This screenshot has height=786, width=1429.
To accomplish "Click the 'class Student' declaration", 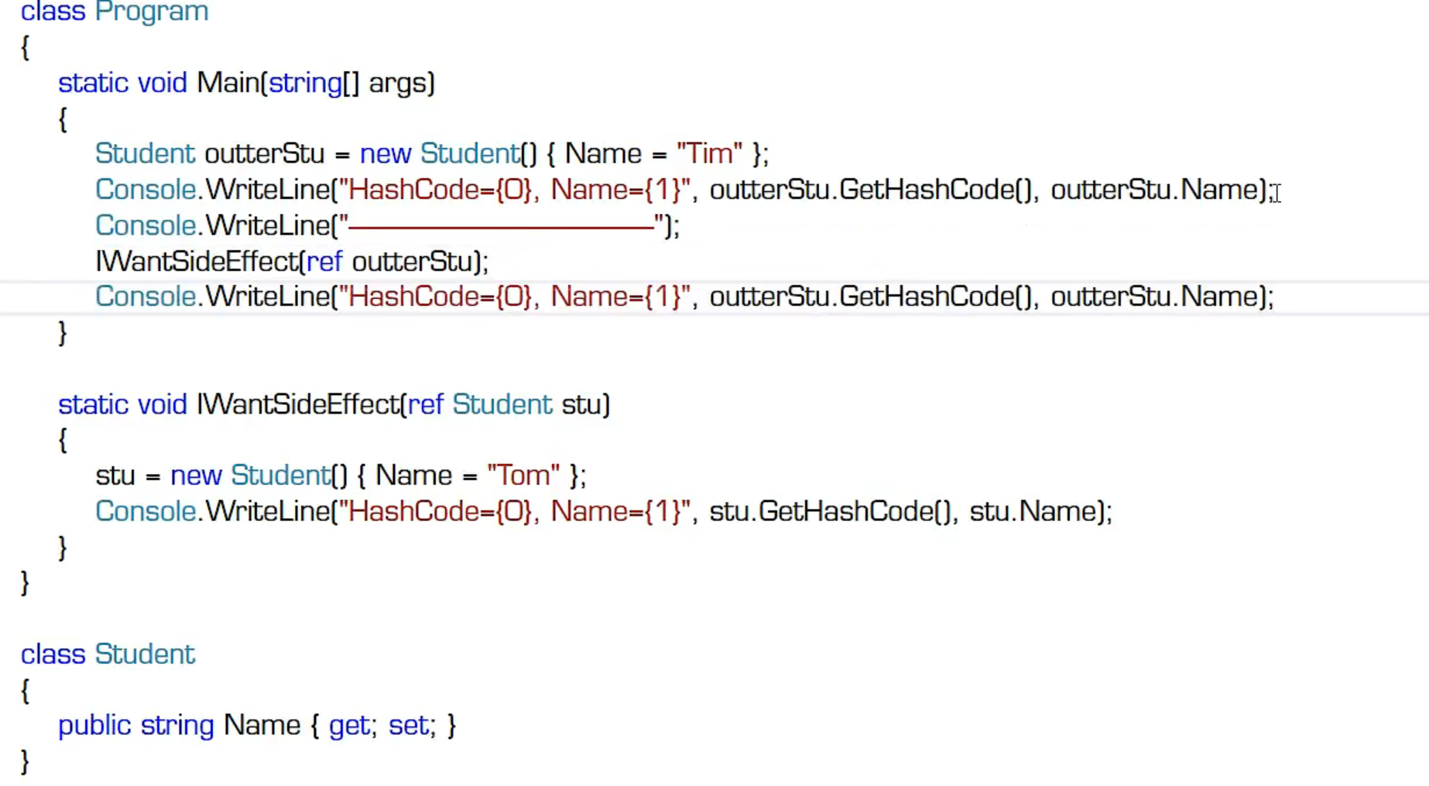I will 108,654.
